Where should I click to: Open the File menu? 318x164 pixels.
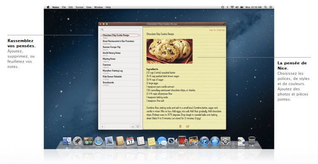click(x=64, y=7)
